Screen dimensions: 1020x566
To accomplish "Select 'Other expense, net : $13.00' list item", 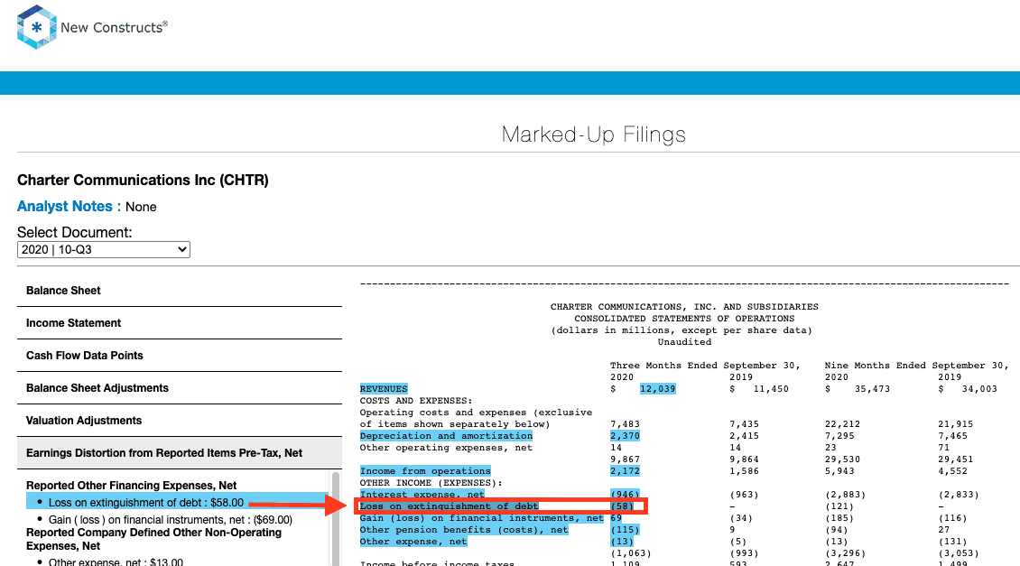I will coord(116,562).
